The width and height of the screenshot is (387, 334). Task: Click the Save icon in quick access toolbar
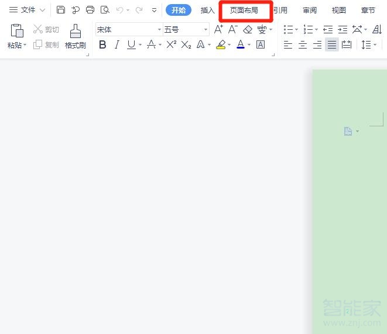click(x=61, y=10)
